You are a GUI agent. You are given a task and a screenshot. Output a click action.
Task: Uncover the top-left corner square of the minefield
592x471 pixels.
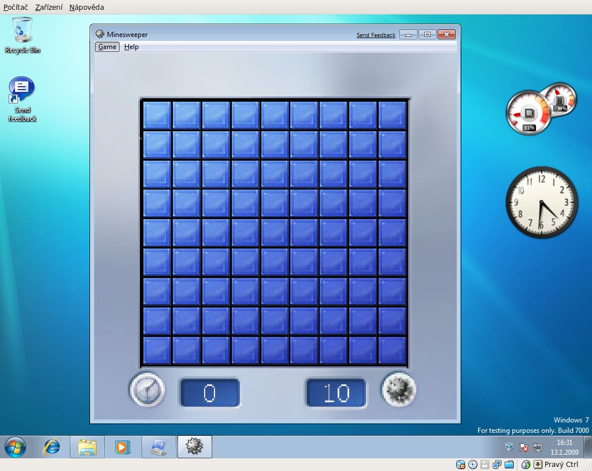click(x=157, y=115)
